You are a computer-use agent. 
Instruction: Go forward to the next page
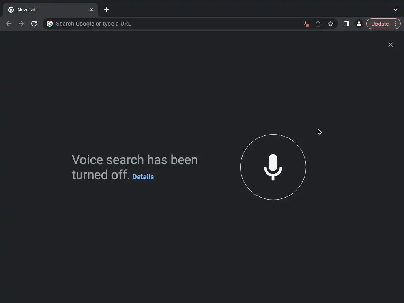pos(21,24)
